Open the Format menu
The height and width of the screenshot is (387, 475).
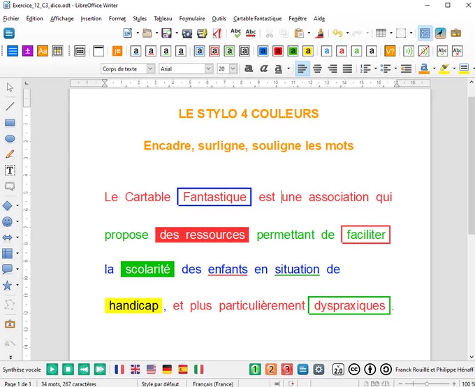click(117, 18)
